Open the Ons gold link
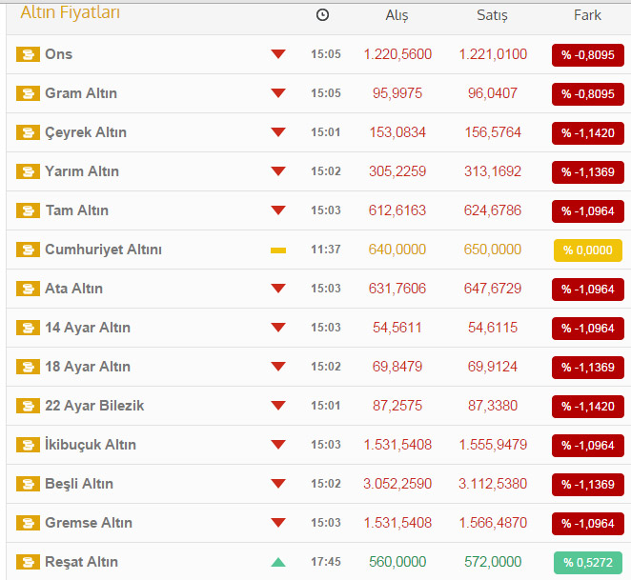Image resolution: width=631 pixels, height=580 pixels. (59, 54)
